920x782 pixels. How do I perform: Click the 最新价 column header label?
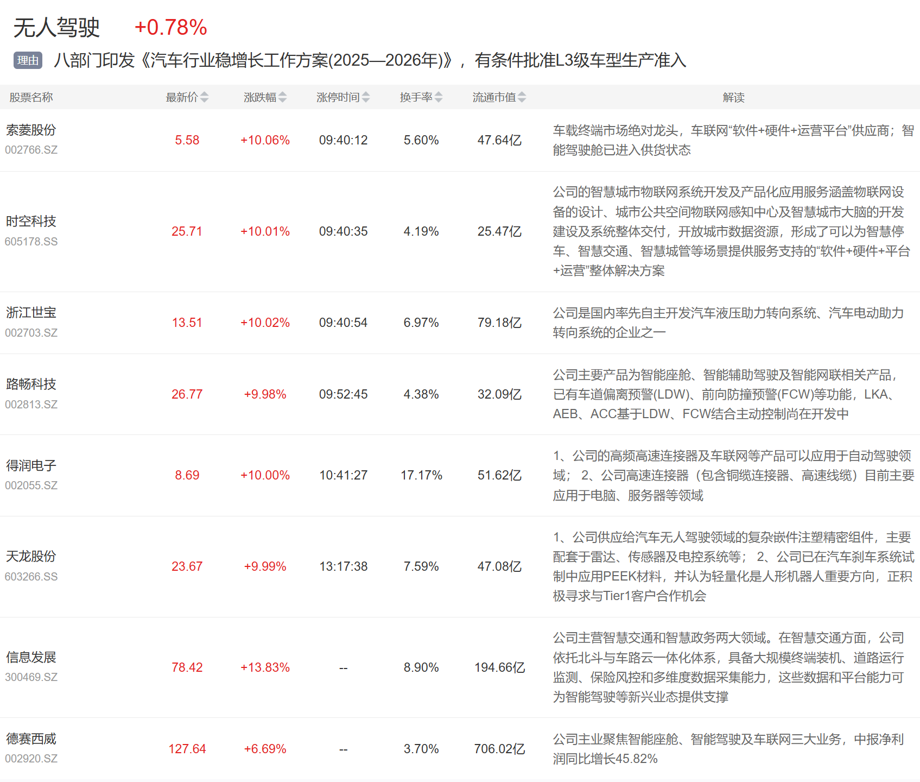point(182,97)
